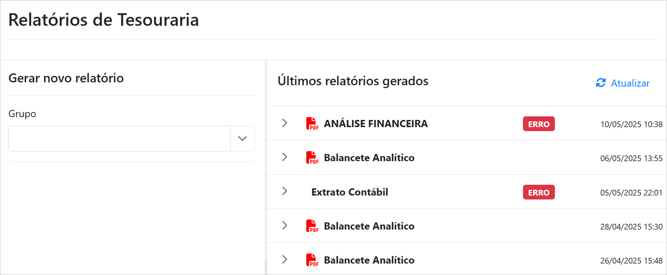Select the Extrato Contábil report title
This screenshot has width=667, height=275.
tap(350, 192)
